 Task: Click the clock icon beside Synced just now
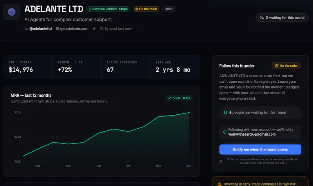click(101, 28)
